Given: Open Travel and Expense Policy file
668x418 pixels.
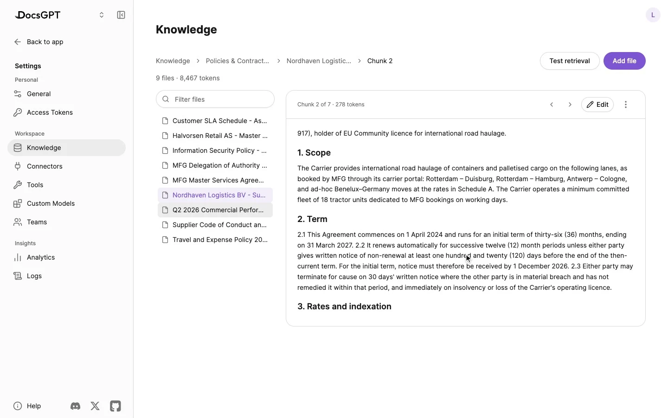Looking at the screenshot, I should (215, 240).
